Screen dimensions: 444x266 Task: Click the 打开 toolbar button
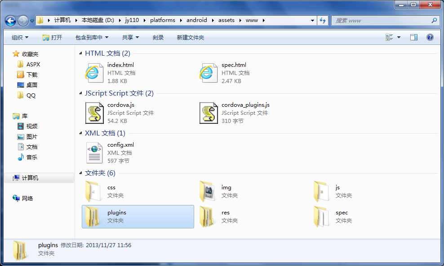tap(52, 37)
